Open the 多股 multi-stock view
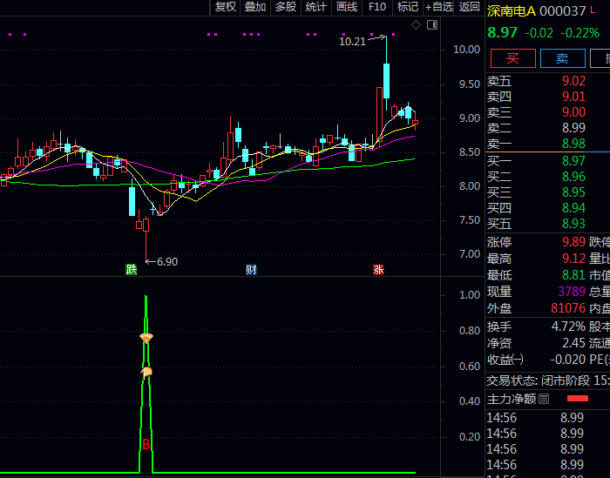 [x=286, y=7]
